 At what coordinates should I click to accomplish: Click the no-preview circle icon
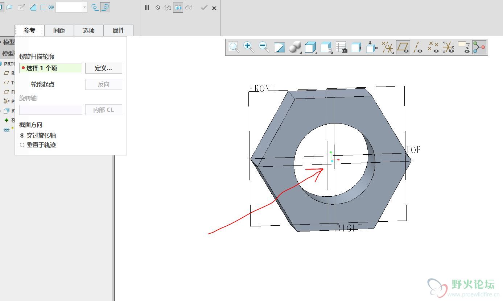coord(158,8)
